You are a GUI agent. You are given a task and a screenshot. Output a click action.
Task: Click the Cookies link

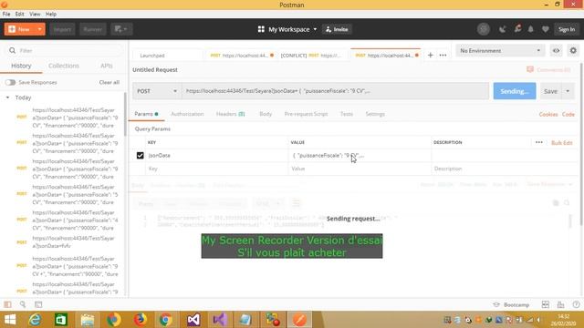(x=548, y=115)
